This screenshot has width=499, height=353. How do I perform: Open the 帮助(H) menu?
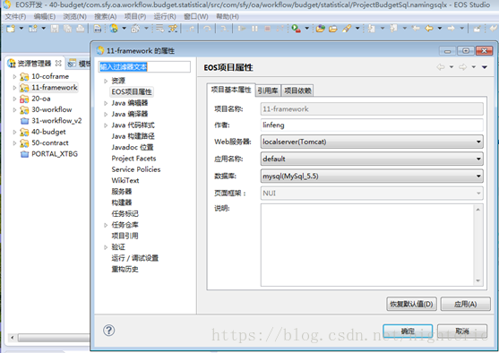(228, 16)
